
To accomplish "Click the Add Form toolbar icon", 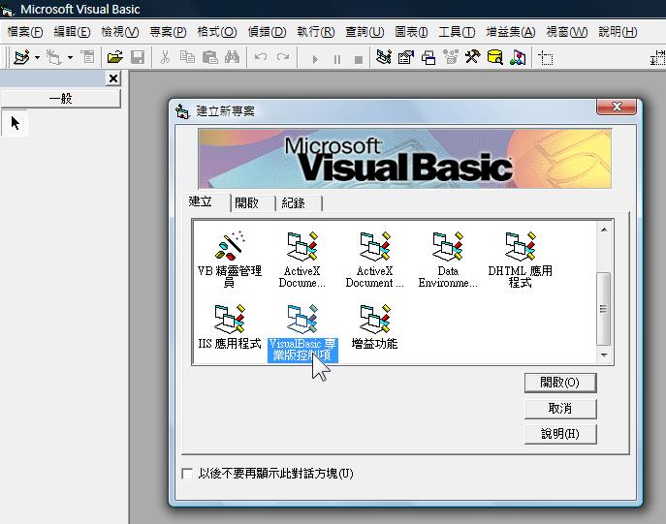I will 54,57.
